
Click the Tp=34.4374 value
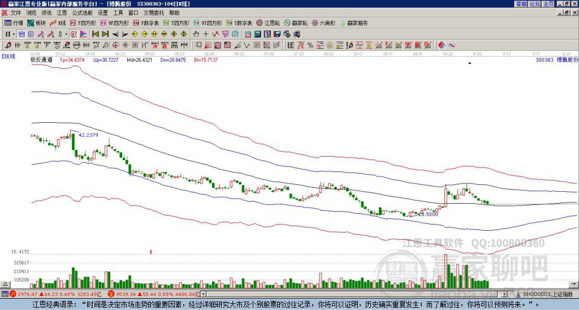point(72,59)
